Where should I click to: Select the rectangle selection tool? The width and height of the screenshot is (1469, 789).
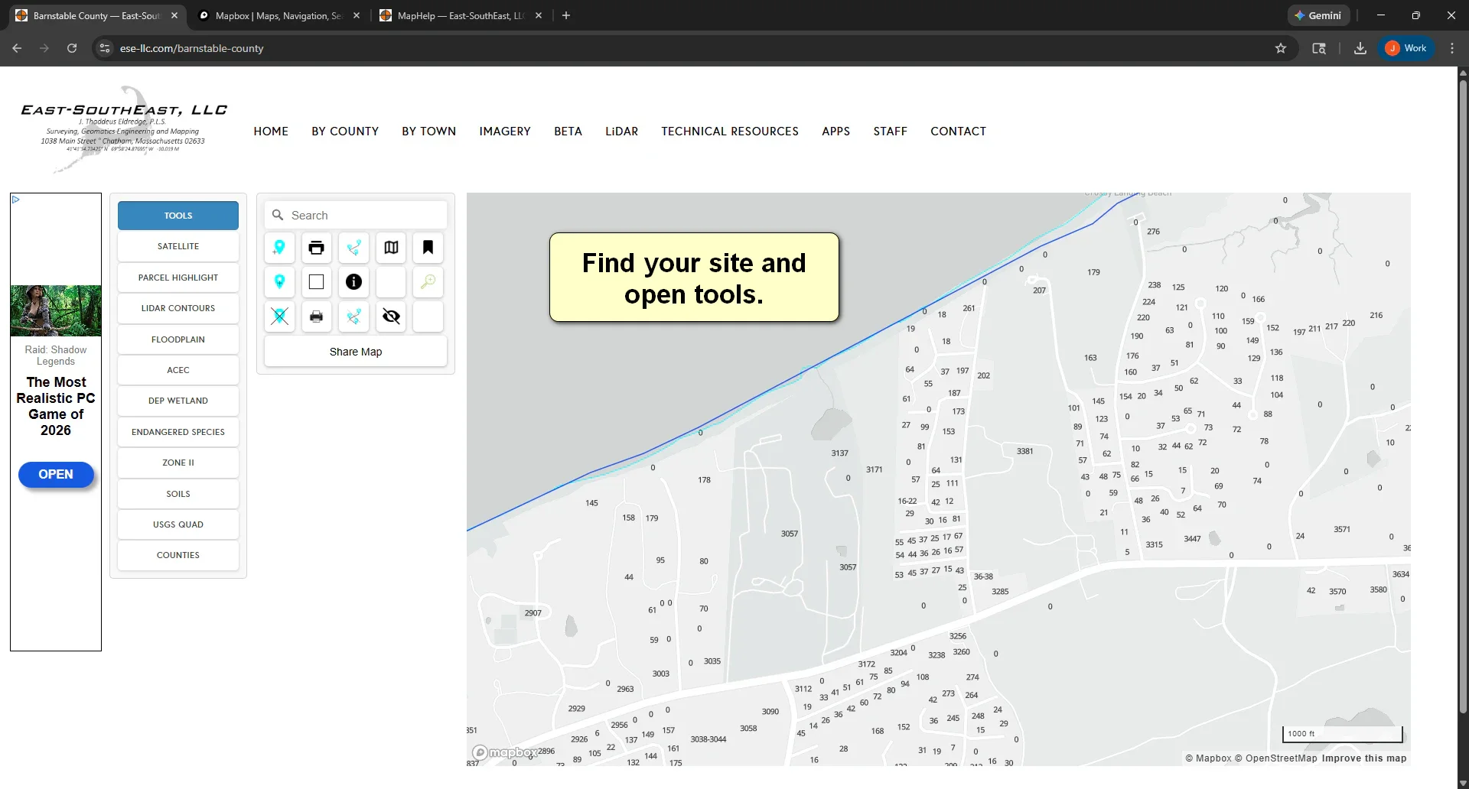click(316, 282)
